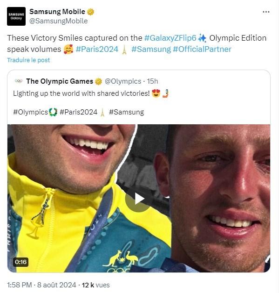Screen dimensions: 279x293
Task: Click the 15h quoted post timestamp
Action: 152,81
